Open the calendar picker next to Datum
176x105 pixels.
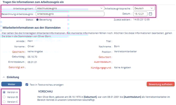tap(150, 14)
